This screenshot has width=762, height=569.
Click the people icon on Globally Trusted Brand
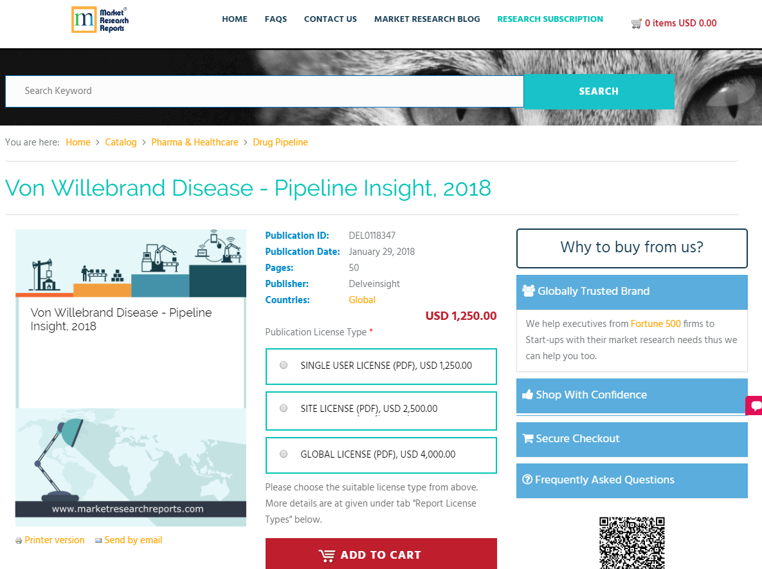coord(529,290)
